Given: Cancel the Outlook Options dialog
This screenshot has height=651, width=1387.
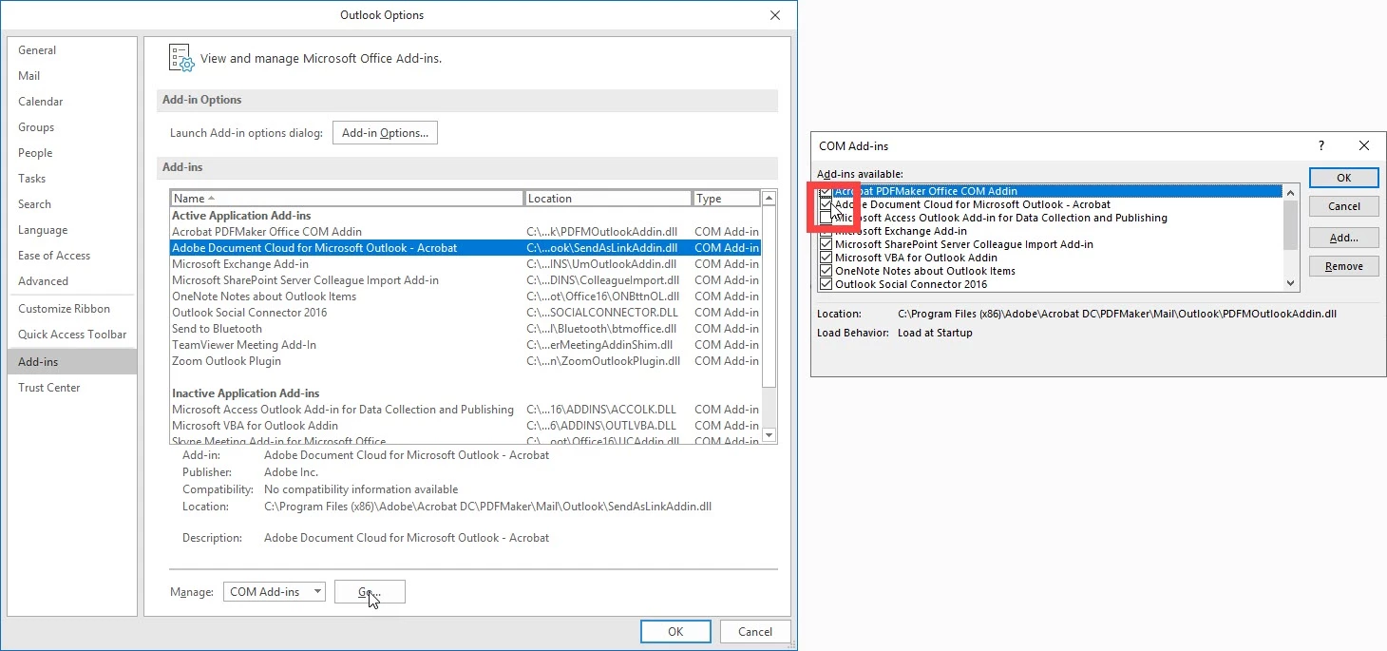Looking at the screenshot, I should pos(755,631).
